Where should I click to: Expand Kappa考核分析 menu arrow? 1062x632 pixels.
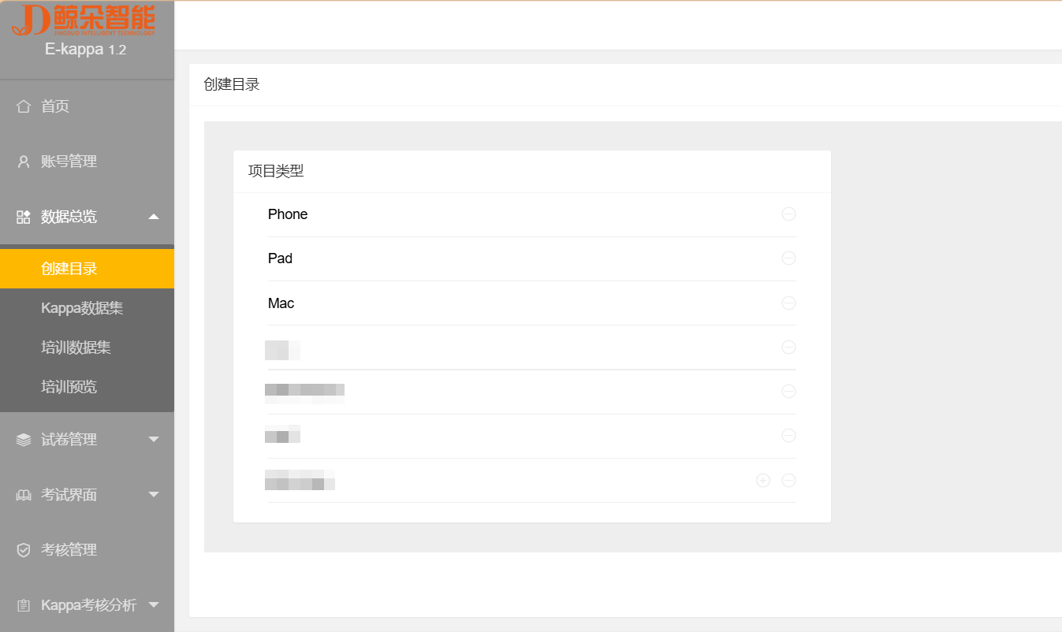pos(154,605)
